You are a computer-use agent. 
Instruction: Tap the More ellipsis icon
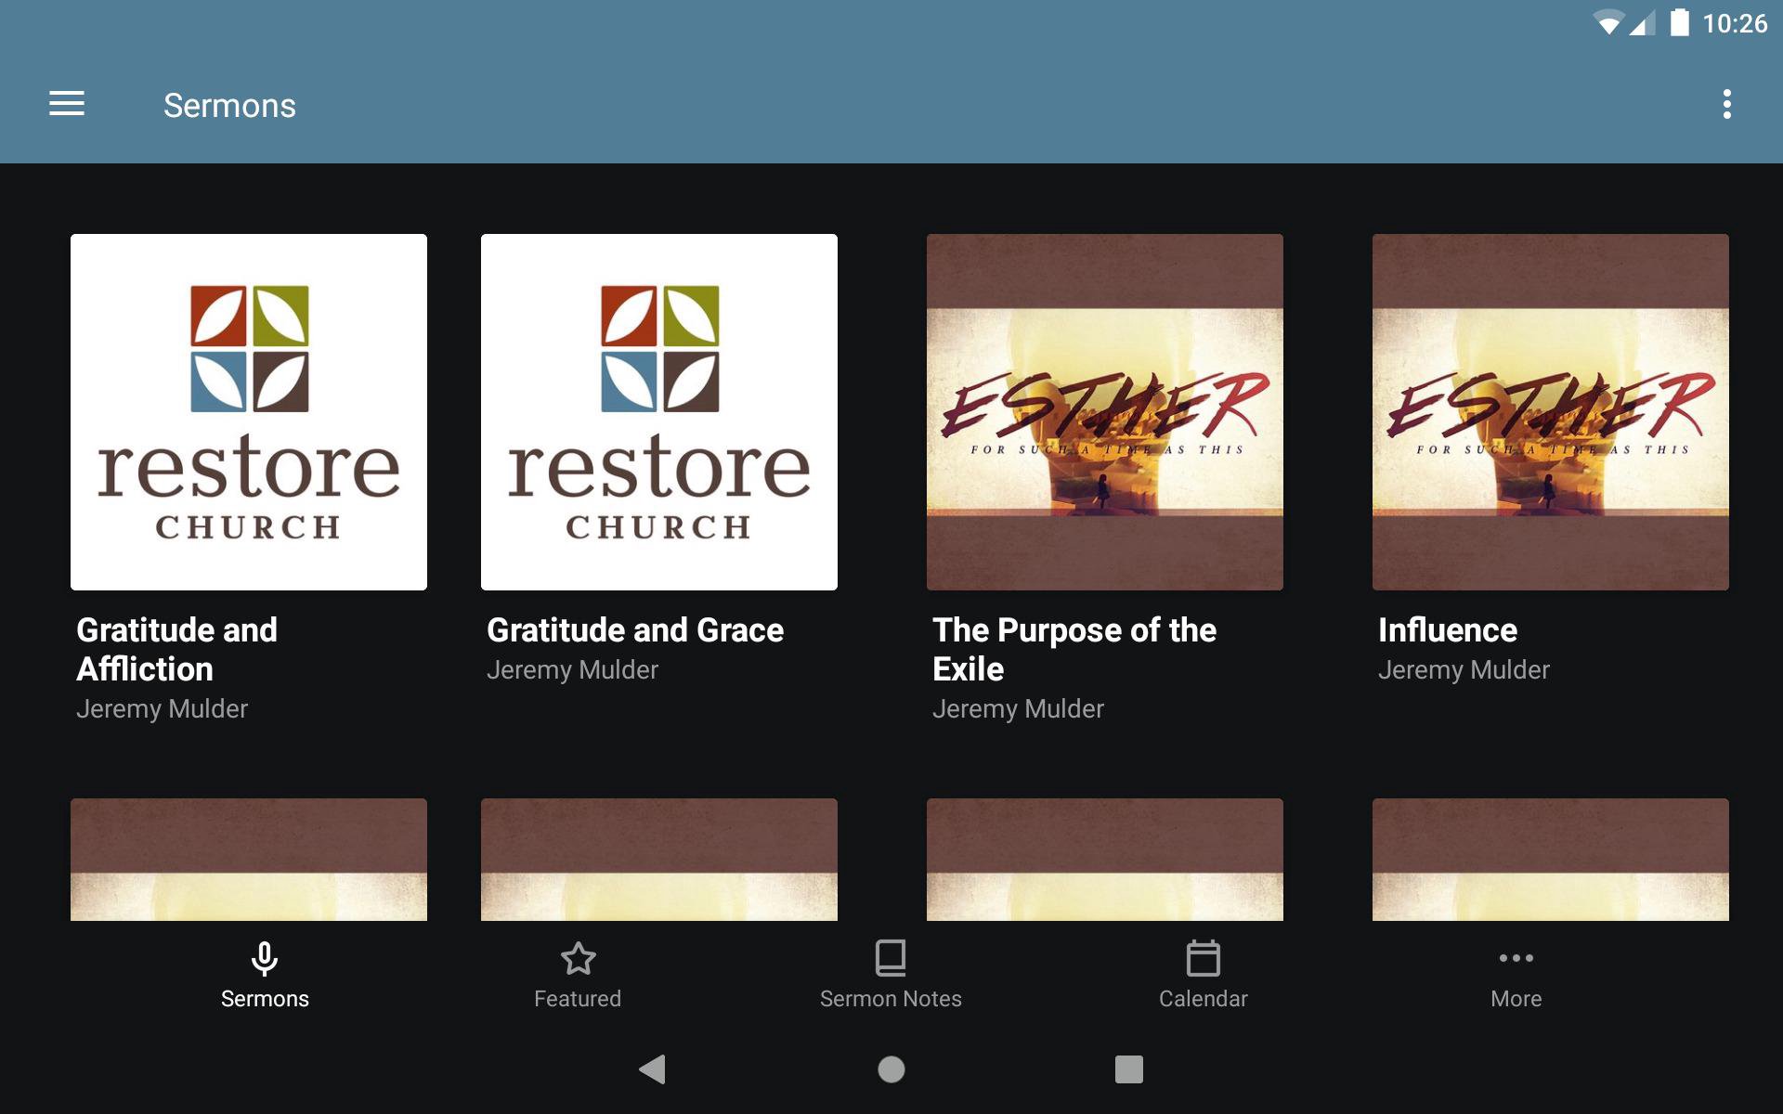[x=1516, y=958]
